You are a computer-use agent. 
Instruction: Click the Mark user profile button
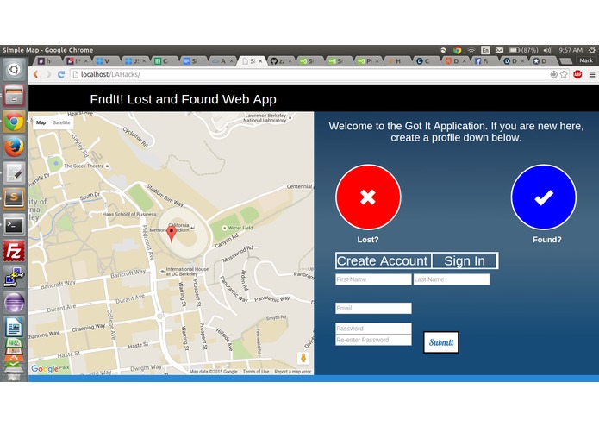585,60
